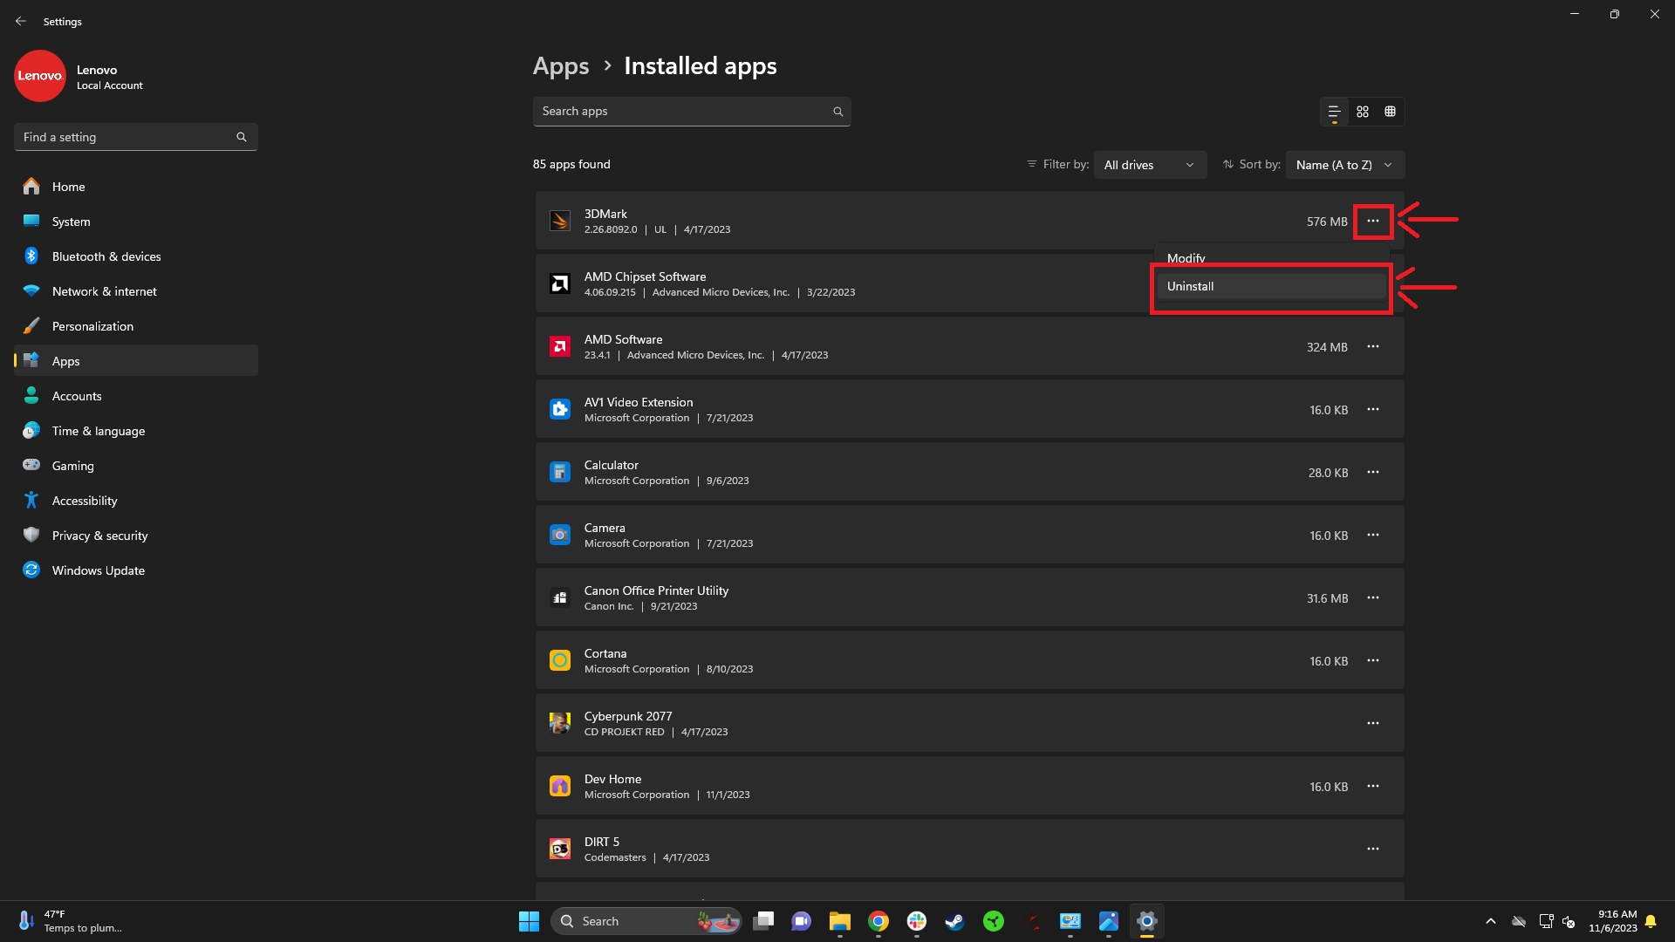
Task: Open Time & language settings
Action: click(x=135, y=431)
